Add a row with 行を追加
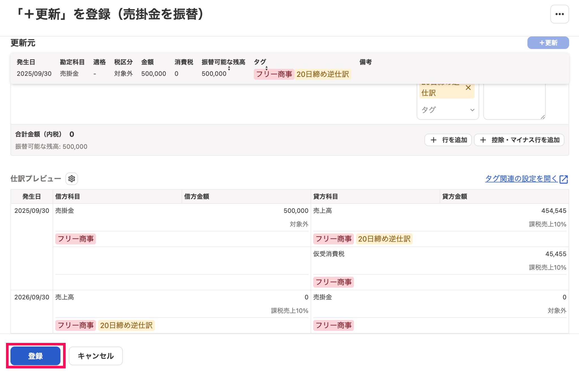Screen dimensions: 579x372 point(448,140)
